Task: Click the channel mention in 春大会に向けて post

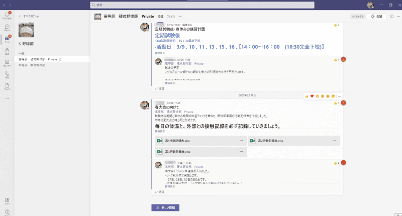Action: pyautogui.click(x=174, y=112)
